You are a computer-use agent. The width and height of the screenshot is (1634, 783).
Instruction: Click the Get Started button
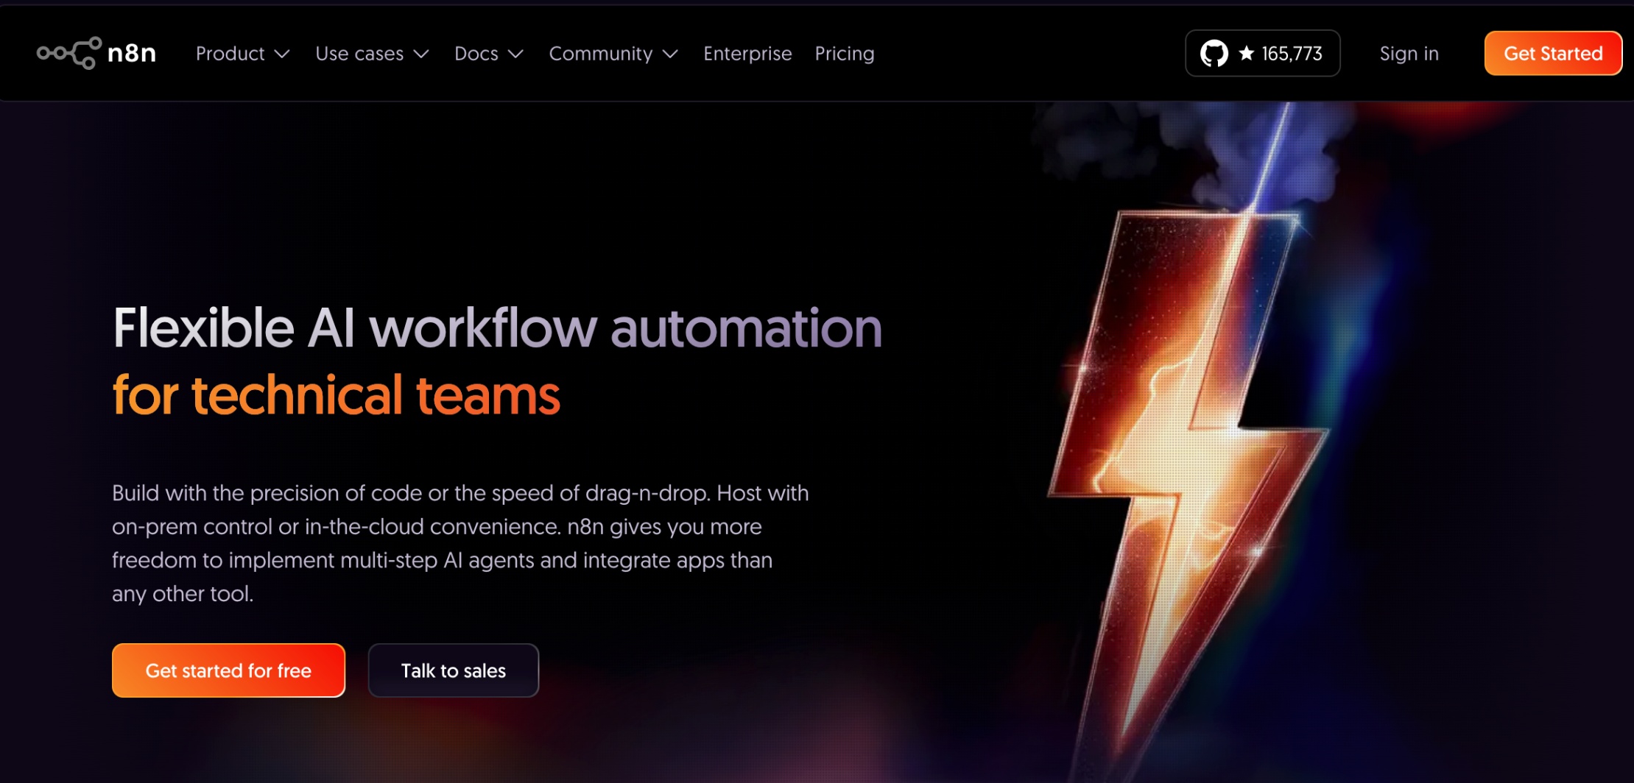[1552, 52]
